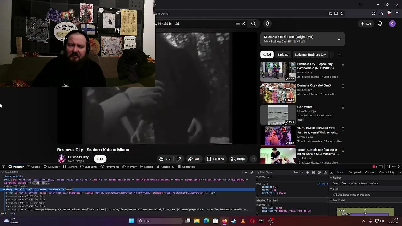Open the Network devtools tab
The image size is (402, 226).
point(70,167)
